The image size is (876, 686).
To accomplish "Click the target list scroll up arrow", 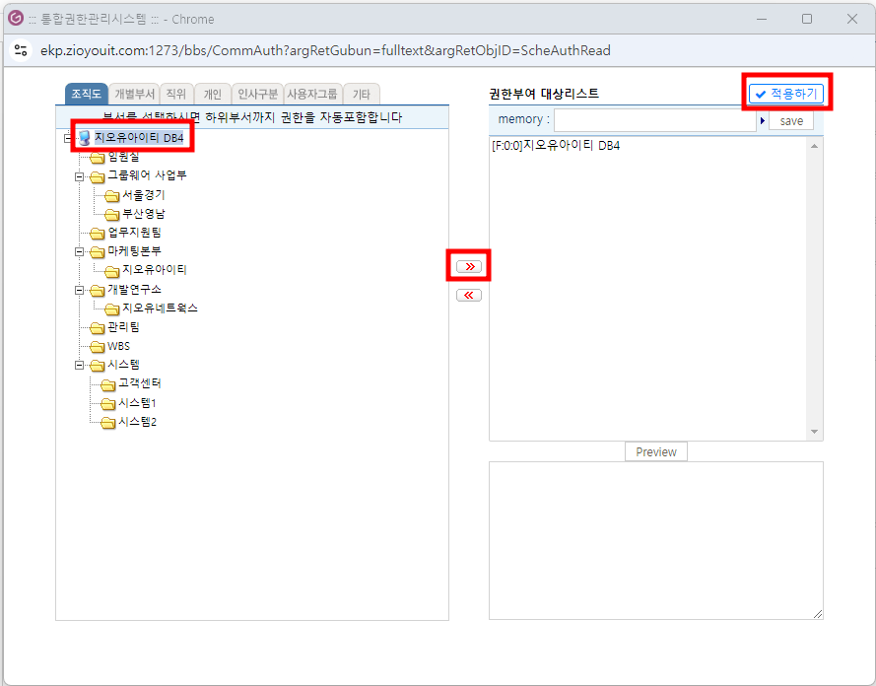I will [814, 146].
